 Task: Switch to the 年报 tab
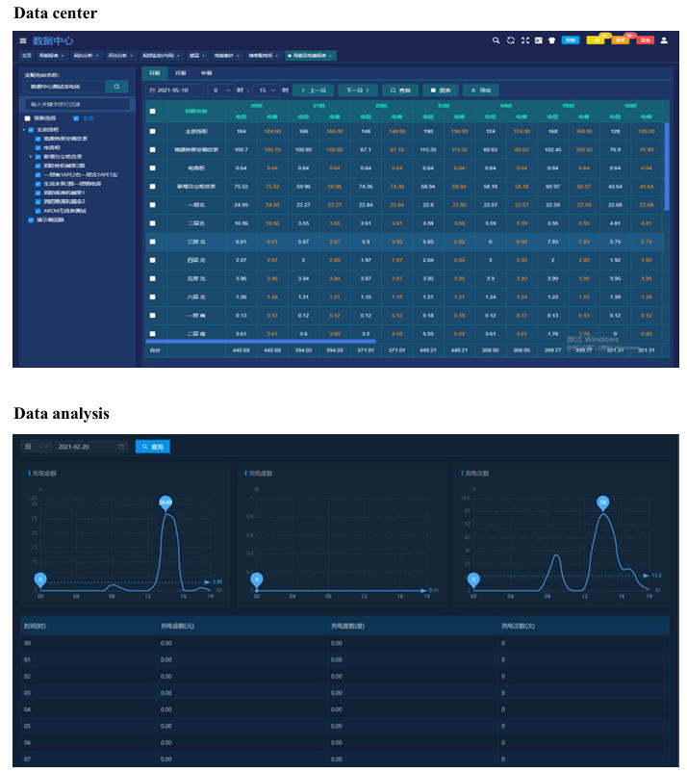(x=207, y=73)
